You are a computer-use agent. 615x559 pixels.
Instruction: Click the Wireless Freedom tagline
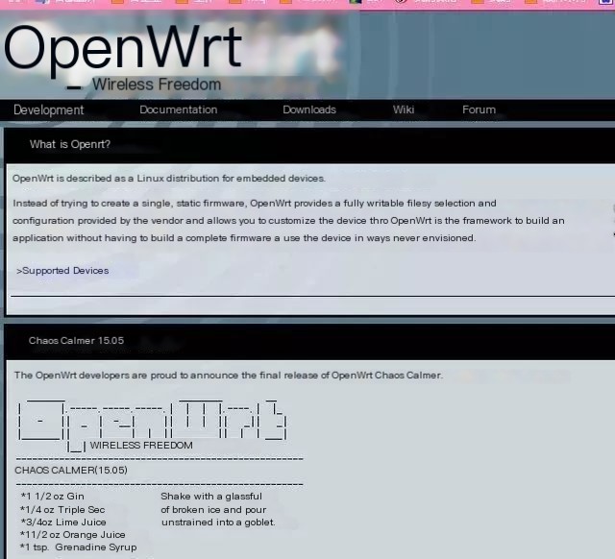click(157, 85)
